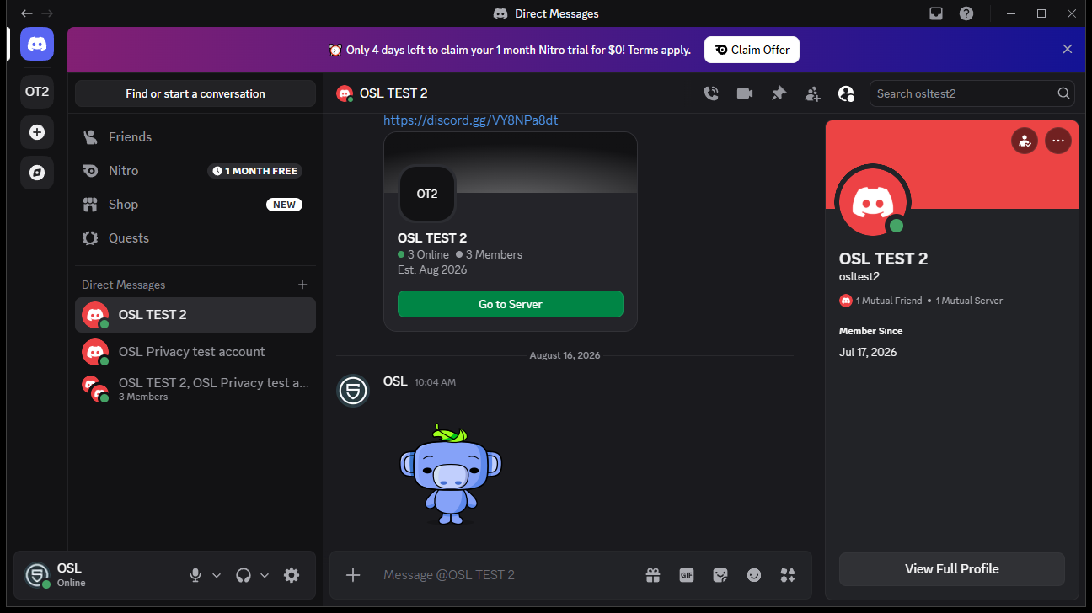This screenshot has width=1092, height=613.
Task: Click 1 Mutual Server text
Action: tap(969, 301)
